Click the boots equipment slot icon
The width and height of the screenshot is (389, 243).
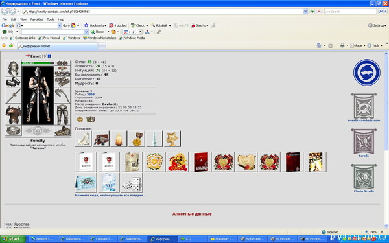pos(62,131)
